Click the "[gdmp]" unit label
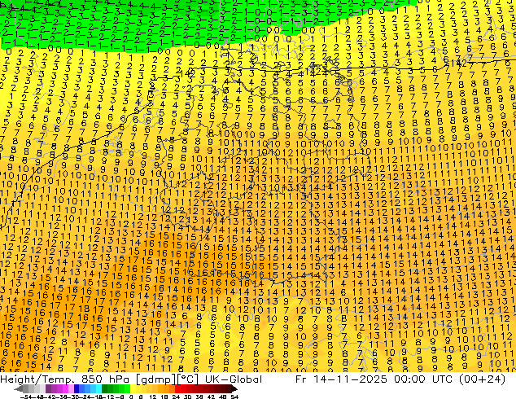 click(x=155, y=379)
